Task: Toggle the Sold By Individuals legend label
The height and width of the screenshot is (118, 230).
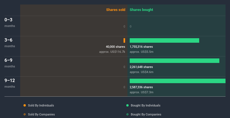Action: tap(41, 105)
